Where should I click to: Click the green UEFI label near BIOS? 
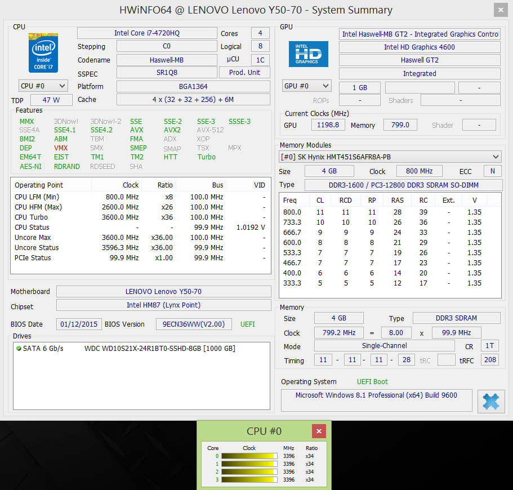(x=248, y=324)
